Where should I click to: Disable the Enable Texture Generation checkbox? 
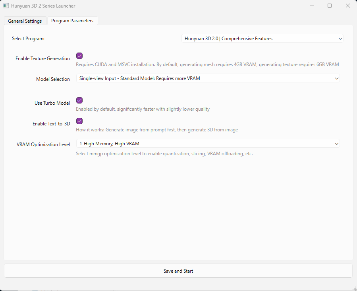[x=79, y=56]
